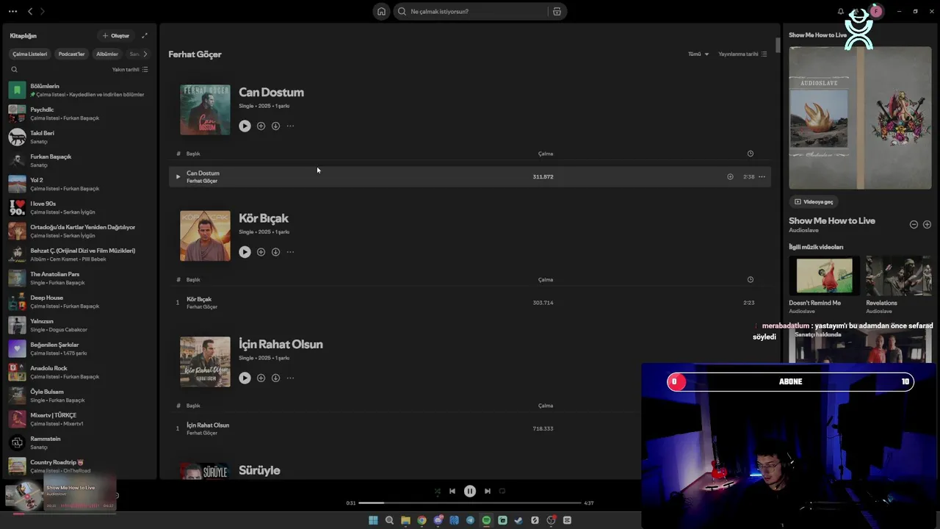Open more options for Kör Bıçak single
This screenshot has width=940, height=529.
coord(290,252)
